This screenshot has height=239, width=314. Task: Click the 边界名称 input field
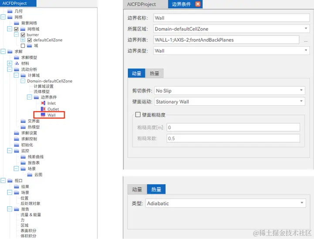232,18
